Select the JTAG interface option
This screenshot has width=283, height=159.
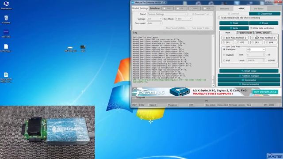[x=168, y=8]
